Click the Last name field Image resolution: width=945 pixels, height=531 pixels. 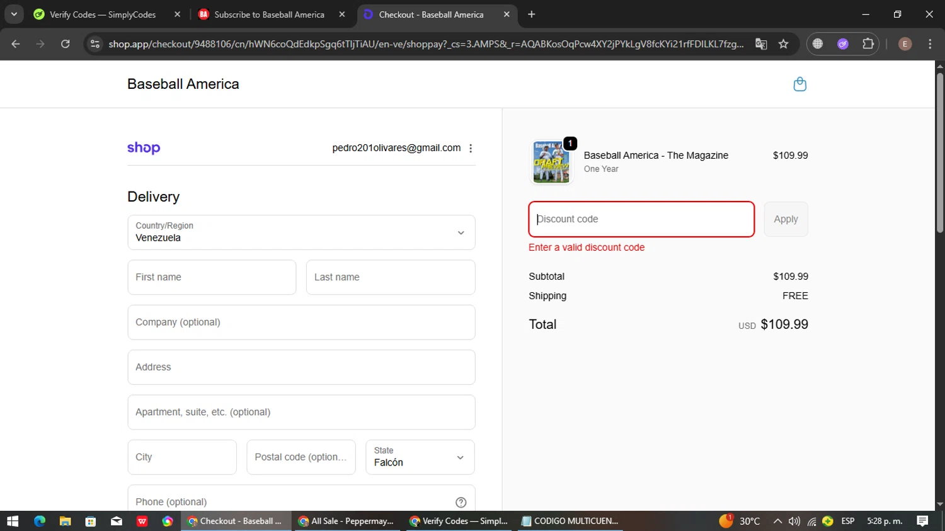pos(391,277)
